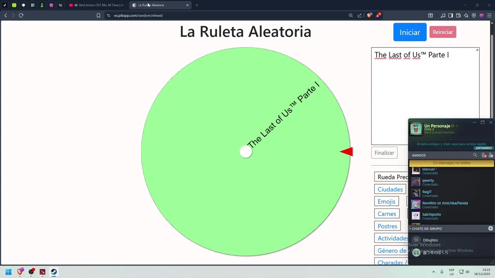Open site settings icon in address bar
This screenshot has width=495, height=278.
pyautogui.click(x=108, y=15)
